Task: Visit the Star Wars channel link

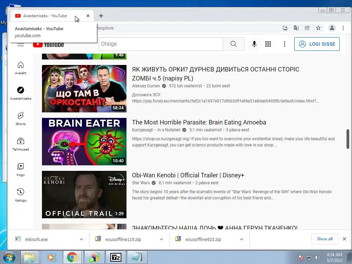Action: point(141,183)
